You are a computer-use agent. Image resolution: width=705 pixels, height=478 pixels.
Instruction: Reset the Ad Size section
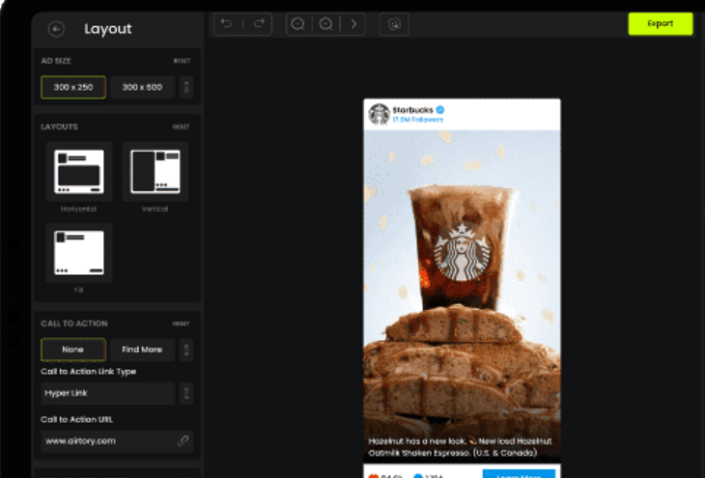coord(183,61)
